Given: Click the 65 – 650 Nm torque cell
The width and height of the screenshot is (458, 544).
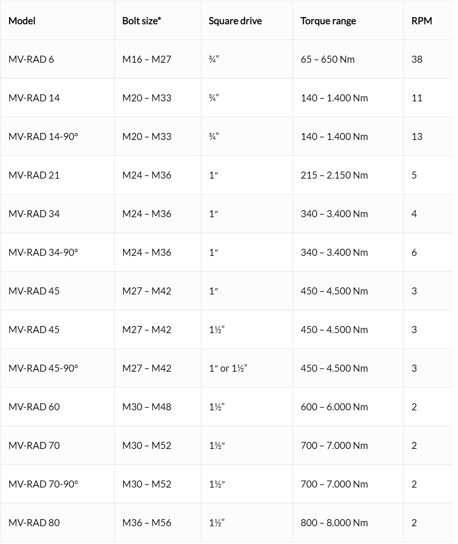Looking at the screenshot, I should (348, 59).
